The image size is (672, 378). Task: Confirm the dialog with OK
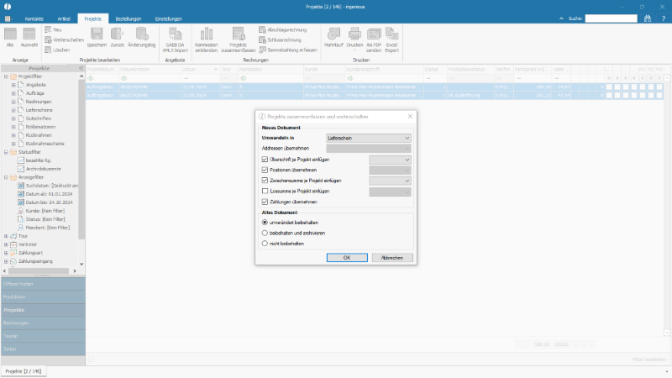[347, 258]
